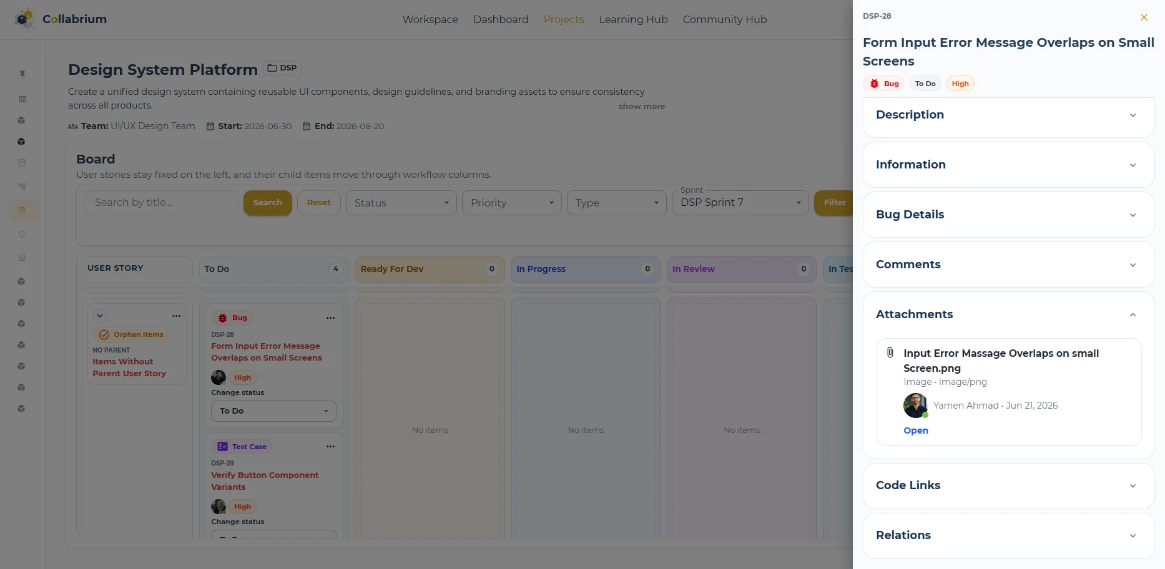The width and height of the screenshot is (1165, 569).
Task: Open the Community Hub navigation item
Action: click(725, 19)
